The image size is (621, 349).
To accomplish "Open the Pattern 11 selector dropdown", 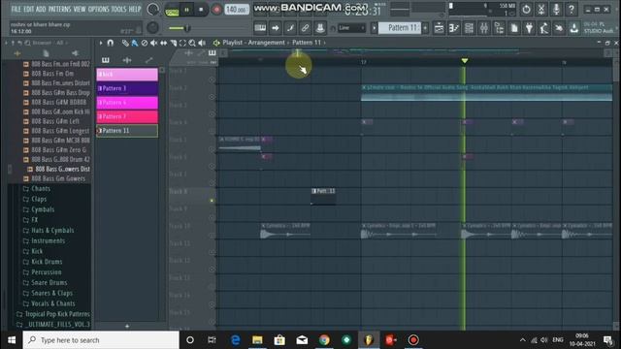I will click(400, 28).
